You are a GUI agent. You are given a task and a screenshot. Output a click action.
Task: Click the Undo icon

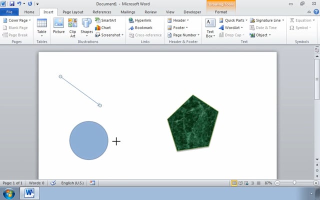point(19,3)
